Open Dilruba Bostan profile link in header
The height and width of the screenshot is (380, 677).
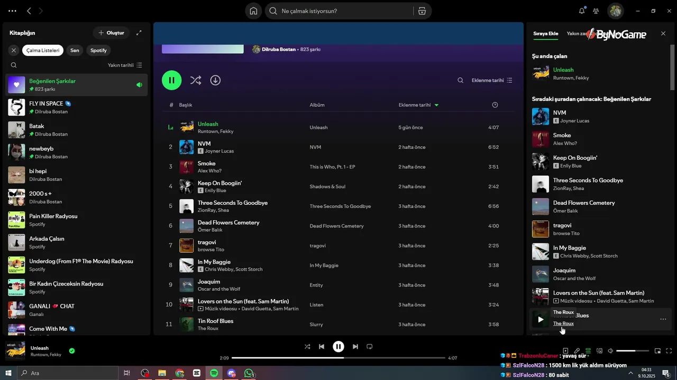tap(280, 49)
